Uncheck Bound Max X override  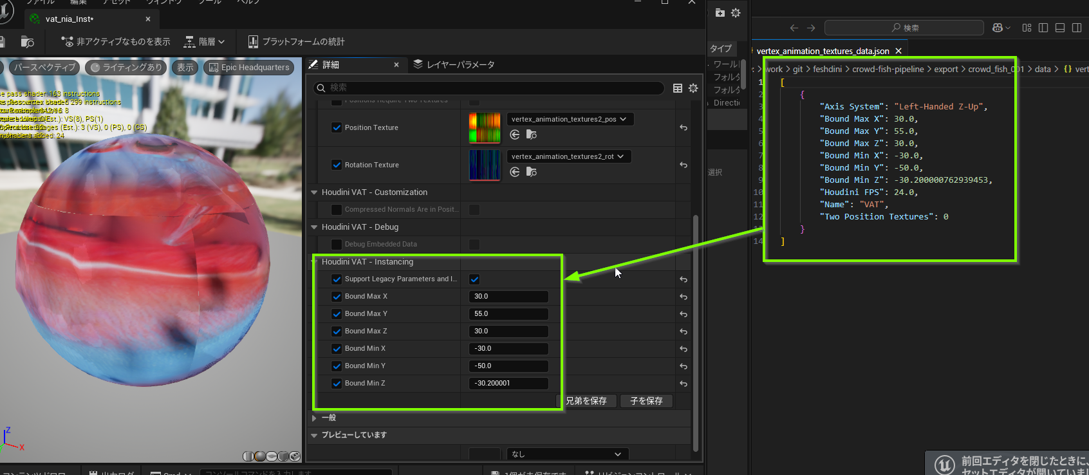click(x=337, y=297)
